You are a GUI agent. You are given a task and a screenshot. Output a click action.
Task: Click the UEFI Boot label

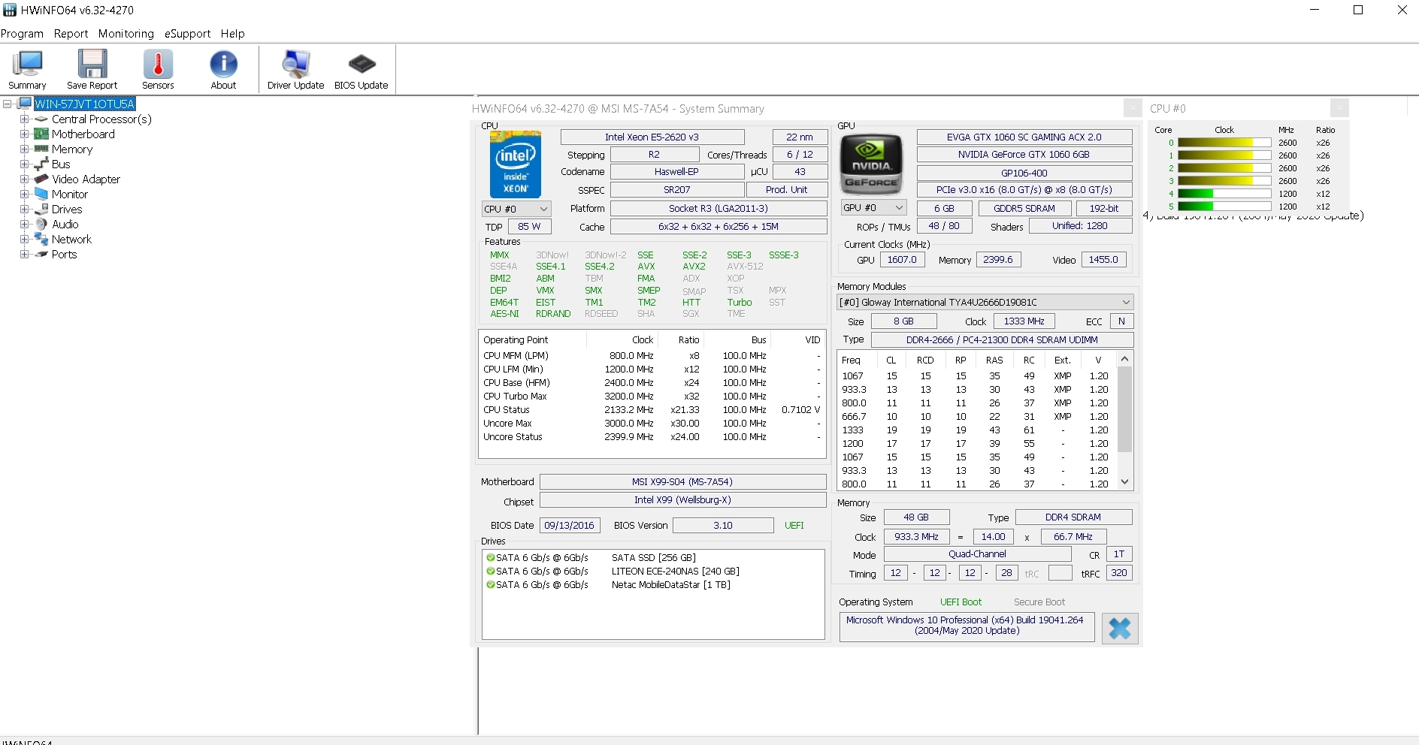(x=961, y=602)
